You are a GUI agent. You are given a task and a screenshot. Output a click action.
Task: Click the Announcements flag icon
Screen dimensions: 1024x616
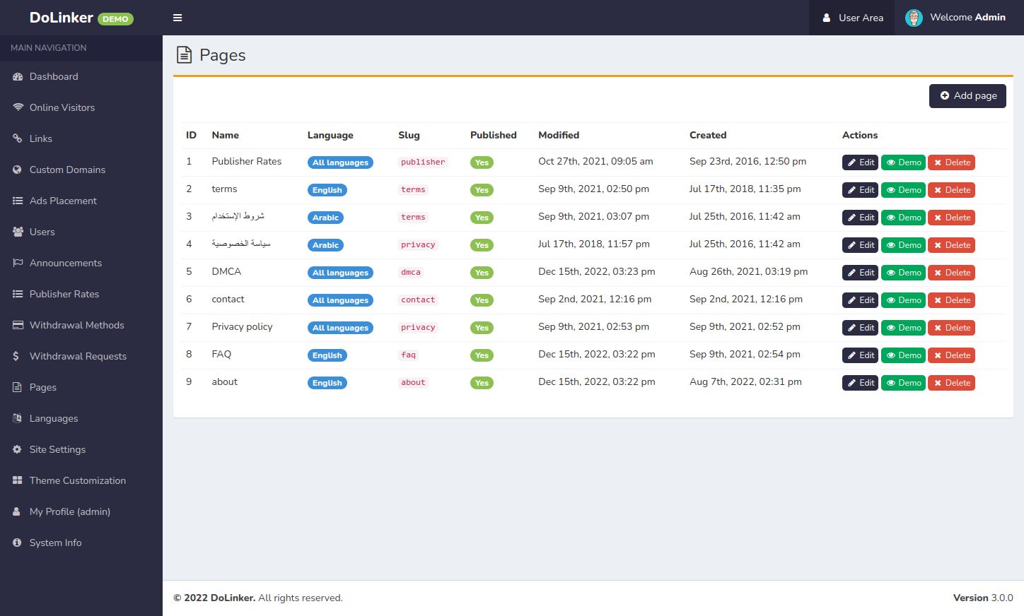click(x=18, y=263)
